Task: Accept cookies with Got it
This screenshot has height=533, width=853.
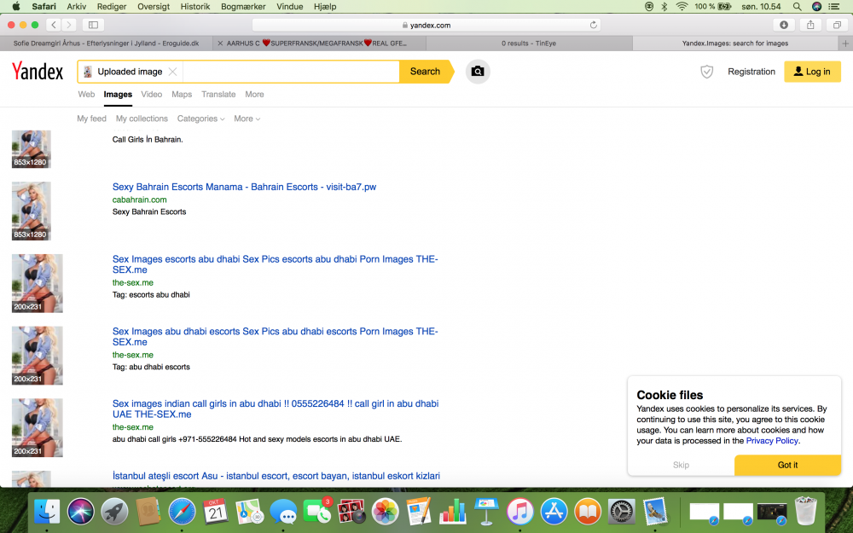Action: (787, 465)
